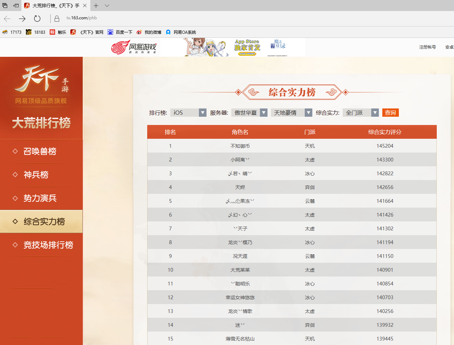This screenshot has height=345, width=454.
Task: Click the score 139932
Action: pos(385,325)
